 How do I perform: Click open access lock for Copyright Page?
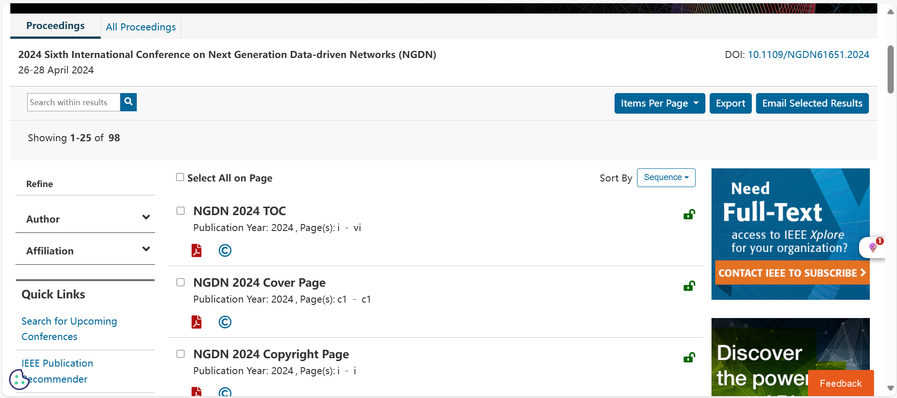pyautogui.click(x=689, y=358)
